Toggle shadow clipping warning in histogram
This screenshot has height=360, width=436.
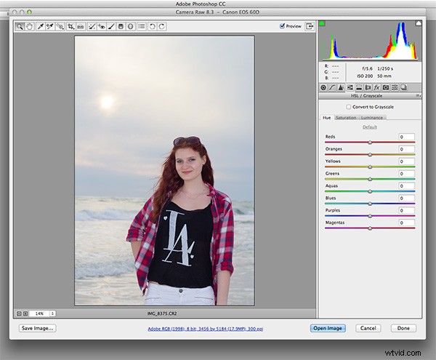point(323,24)
